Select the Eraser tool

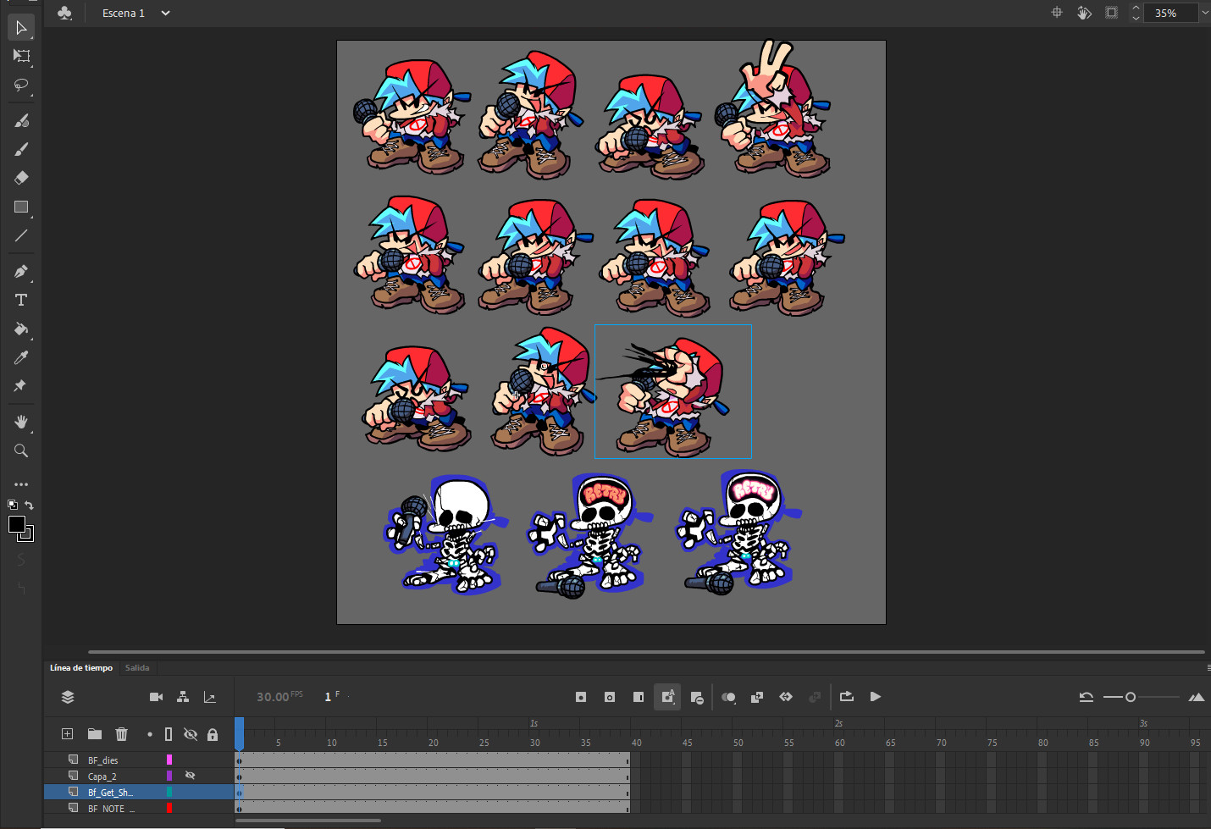pos(21,178)
